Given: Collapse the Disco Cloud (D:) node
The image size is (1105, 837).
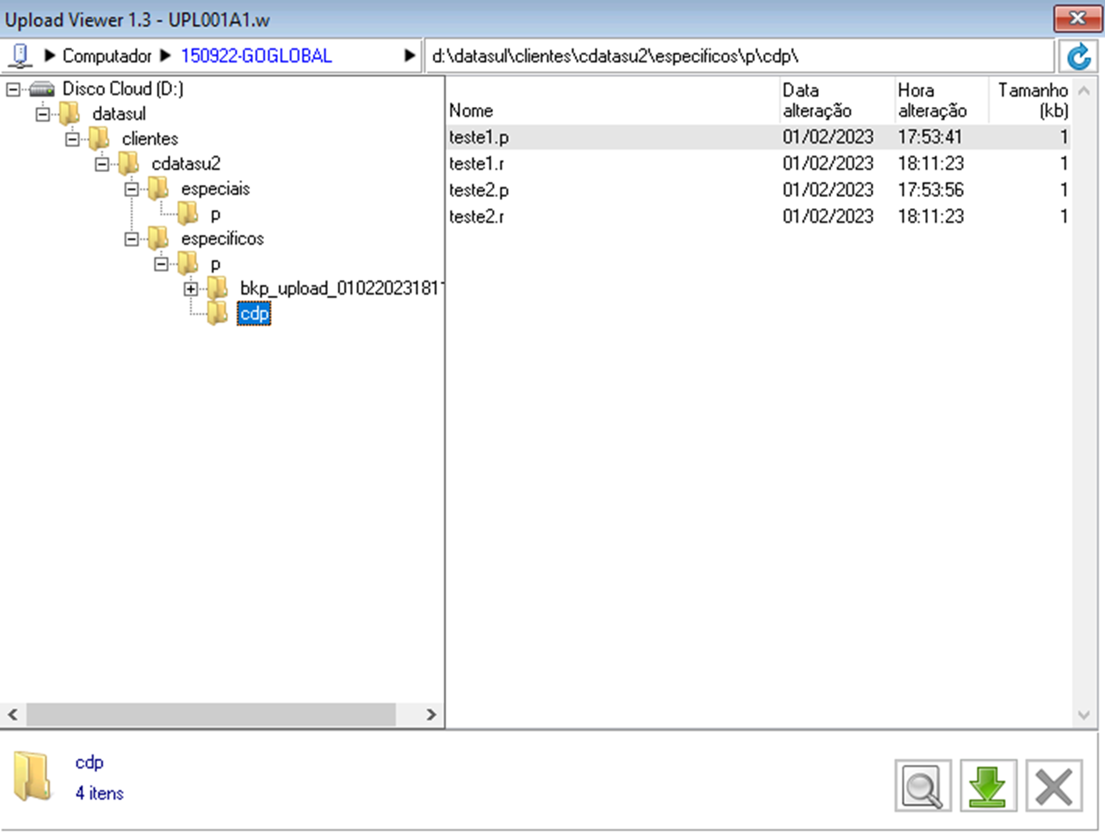Looking at the screenshot, I should click(x=13, y=89).
